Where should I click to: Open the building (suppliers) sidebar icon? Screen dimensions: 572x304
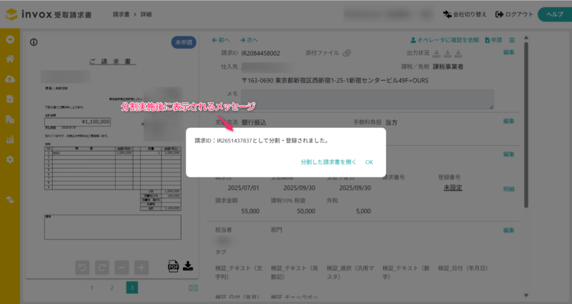pos(10,119)
